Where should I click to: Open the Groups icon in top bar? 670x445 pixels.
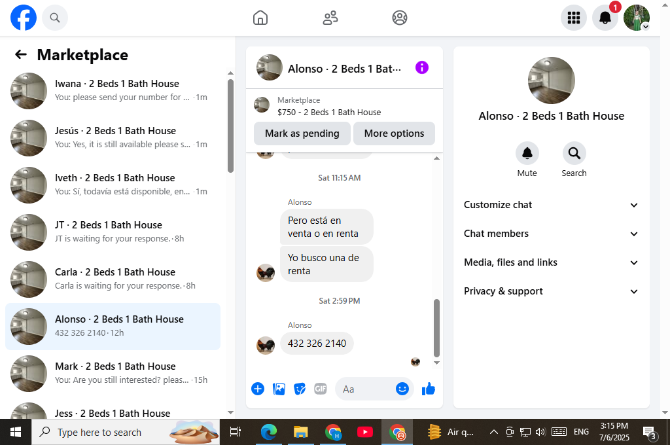pyautogui.click(x=400, y=18)
